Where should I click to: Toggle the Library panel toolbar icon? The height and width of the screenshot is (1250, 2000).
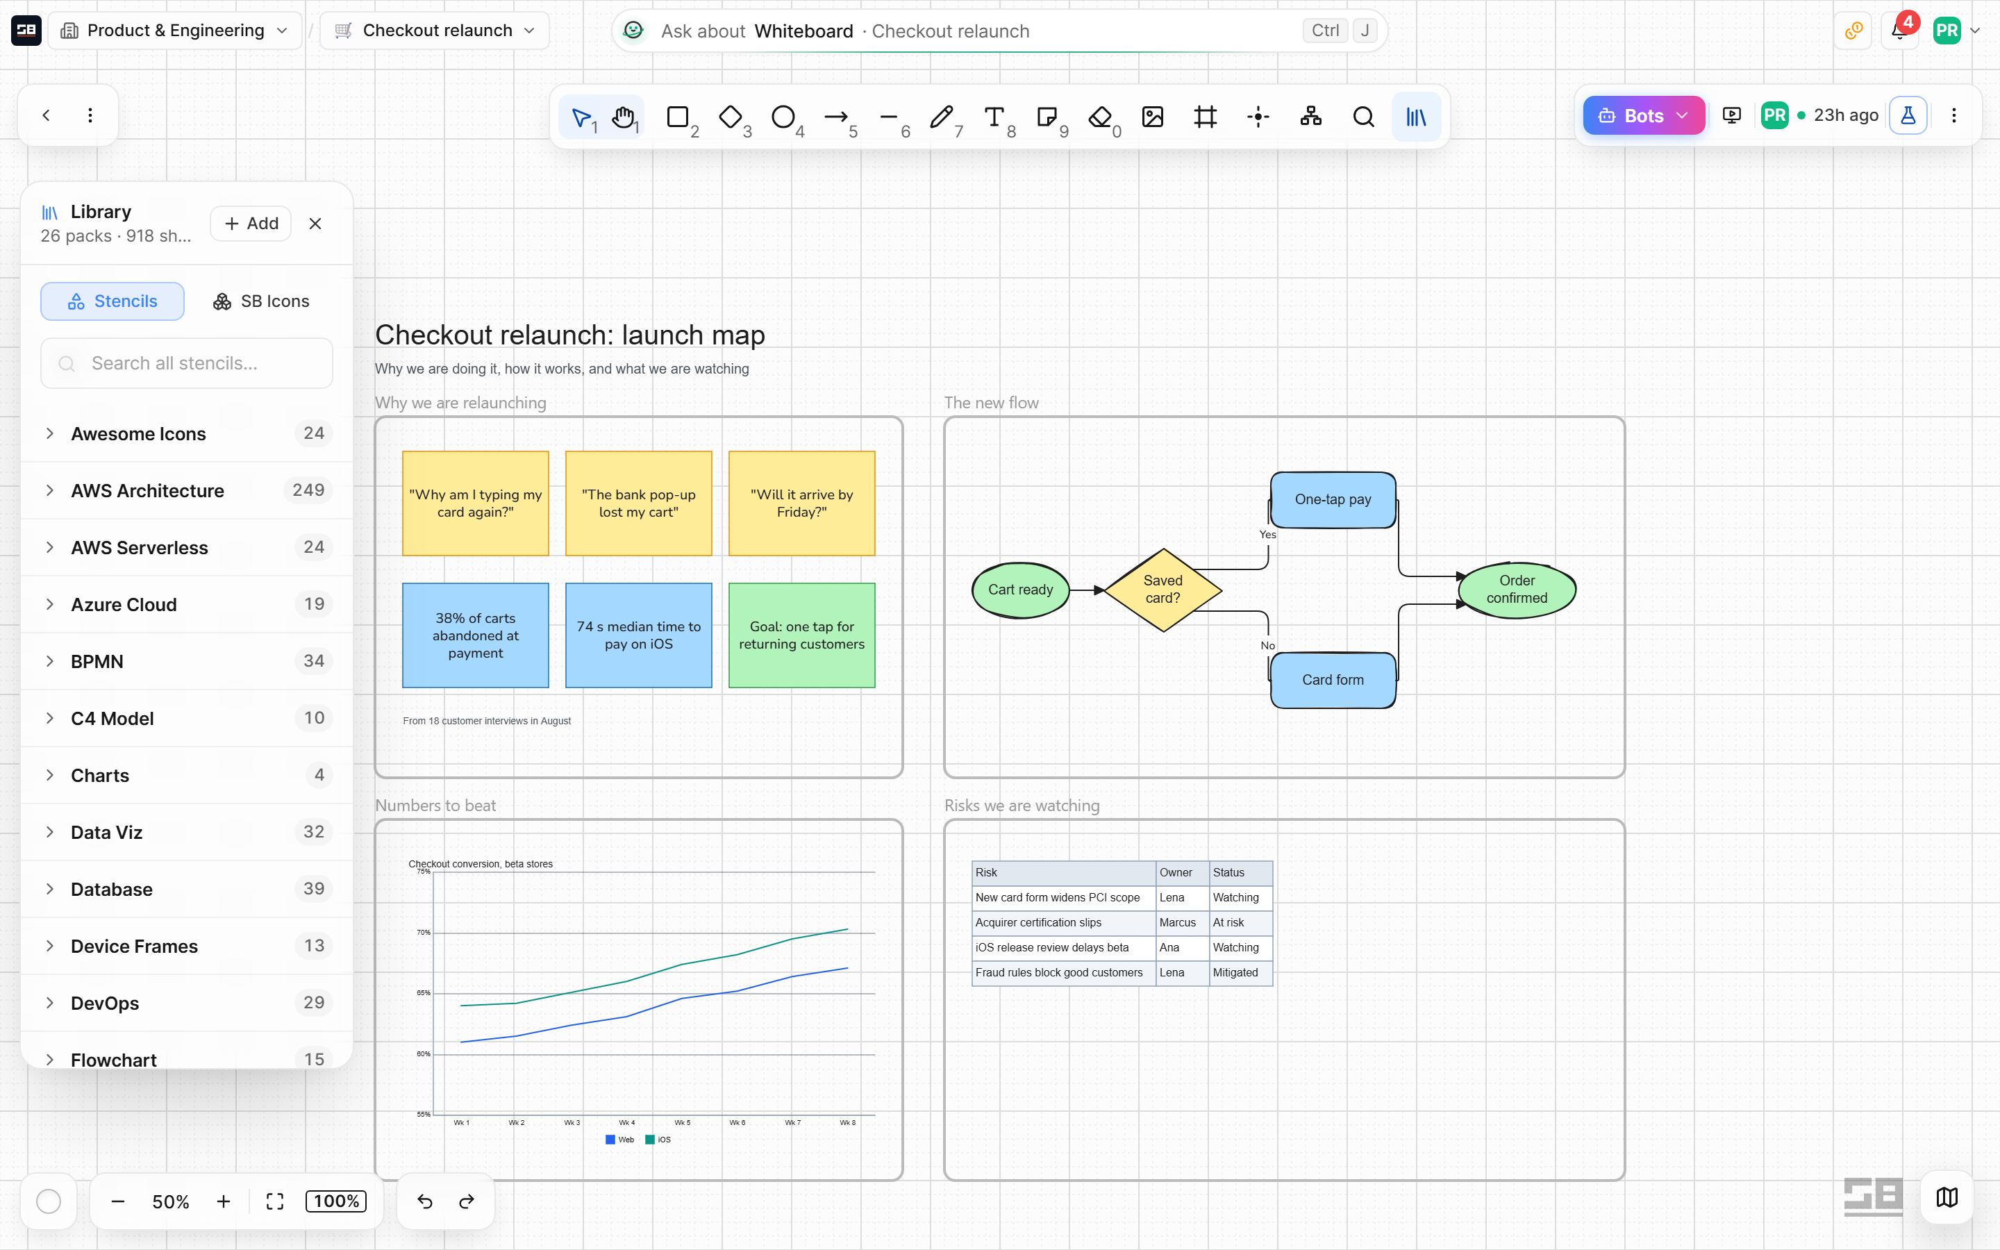coord(1417,117)
